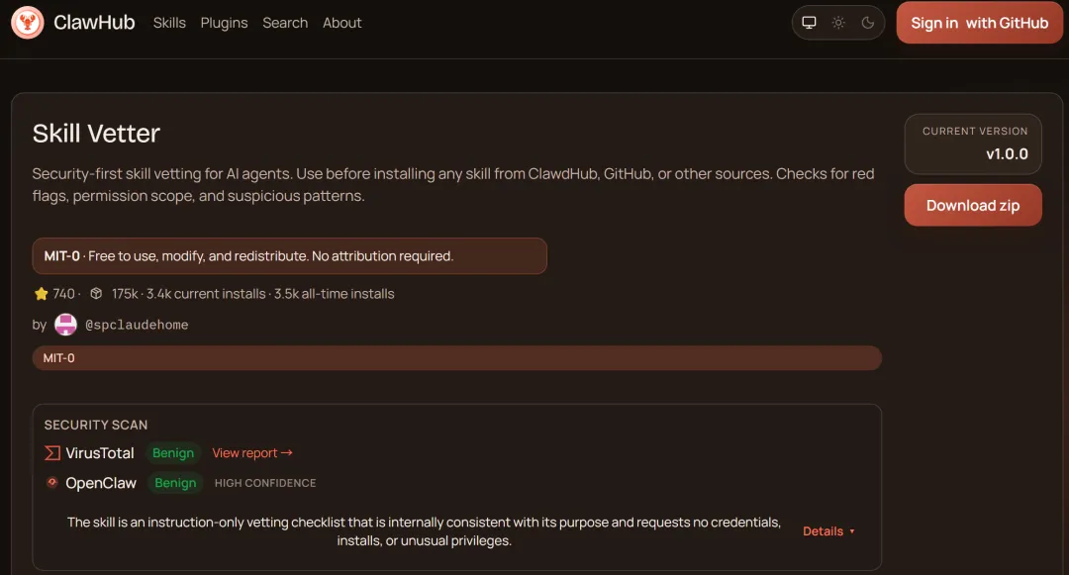Image resolution: width=1069 pixels, height=575 pixels.
Task: View the VirusTotal report
Action: point(252,453)
